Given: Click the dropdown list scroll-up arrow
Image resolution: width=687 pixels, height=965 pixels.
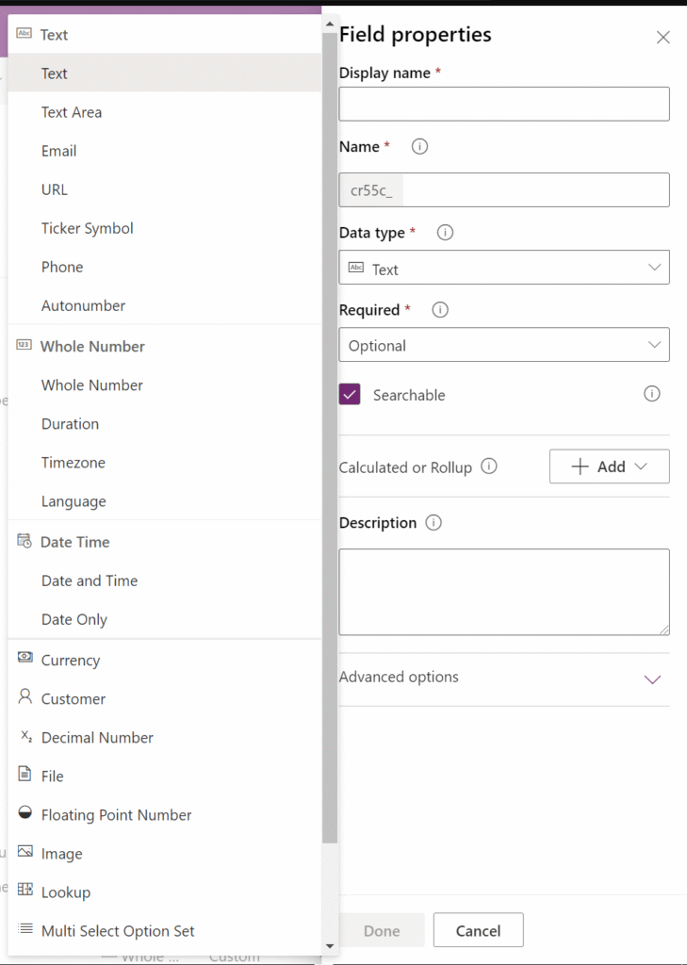Looking at the screenshot, I should [x=329, y=24].
